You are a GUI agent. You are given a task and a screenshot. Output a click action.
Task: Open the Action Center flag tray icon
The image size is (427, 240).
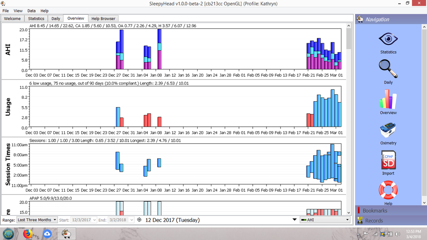click(365, 234)
